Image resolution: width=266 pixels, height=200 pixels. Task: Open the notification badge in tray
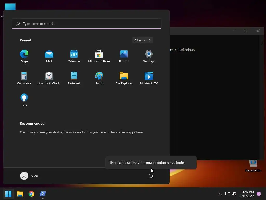tap(259, 194)
